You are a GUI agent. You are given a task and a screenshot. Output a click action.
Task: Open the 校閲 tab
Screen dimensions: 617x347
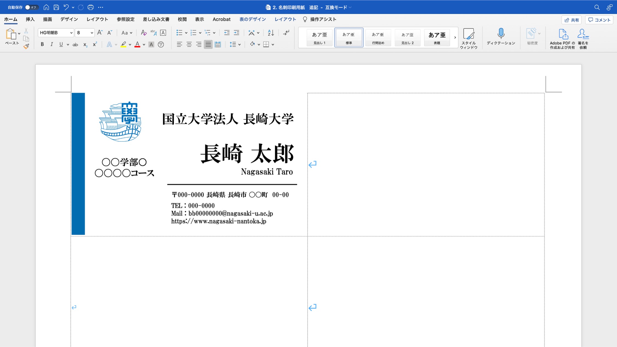point(182,19)
